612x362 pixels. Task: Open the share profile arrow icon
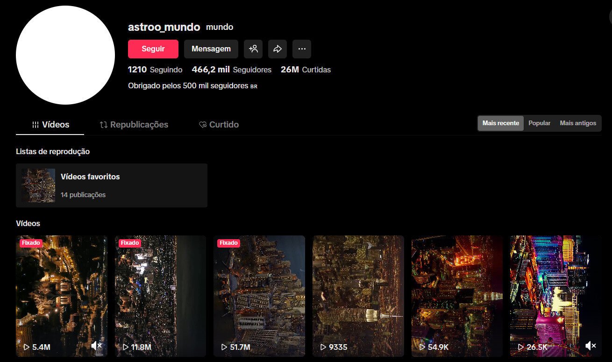[278, 49]
